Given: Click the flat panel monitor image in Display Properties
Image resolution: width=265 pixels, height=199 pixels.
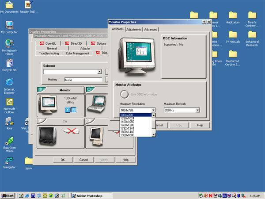Looking at the screenshot, I should click(x=96, y=136).
